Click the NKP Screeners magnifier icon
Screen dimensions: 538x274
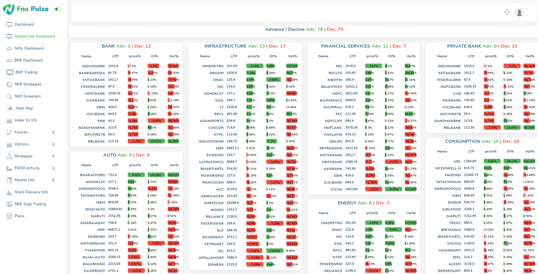[x=9, y=96]
